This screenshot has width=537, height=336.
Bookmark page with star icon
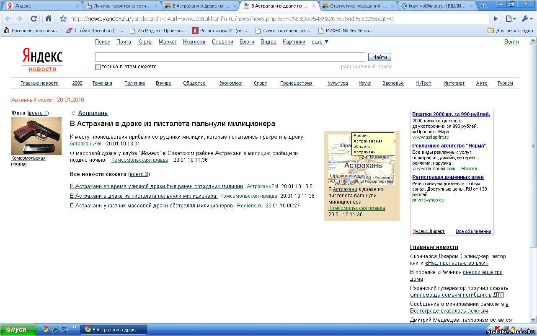[63, 19]
